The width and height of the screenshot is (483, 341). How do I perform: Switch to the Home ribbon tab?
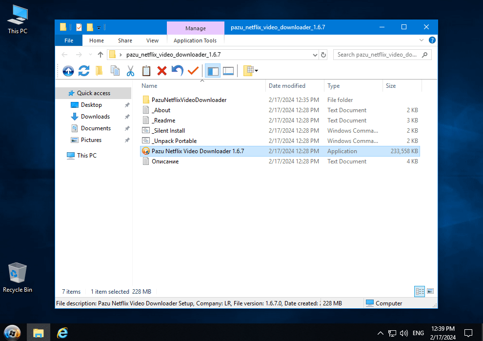(x=97, y=40)
